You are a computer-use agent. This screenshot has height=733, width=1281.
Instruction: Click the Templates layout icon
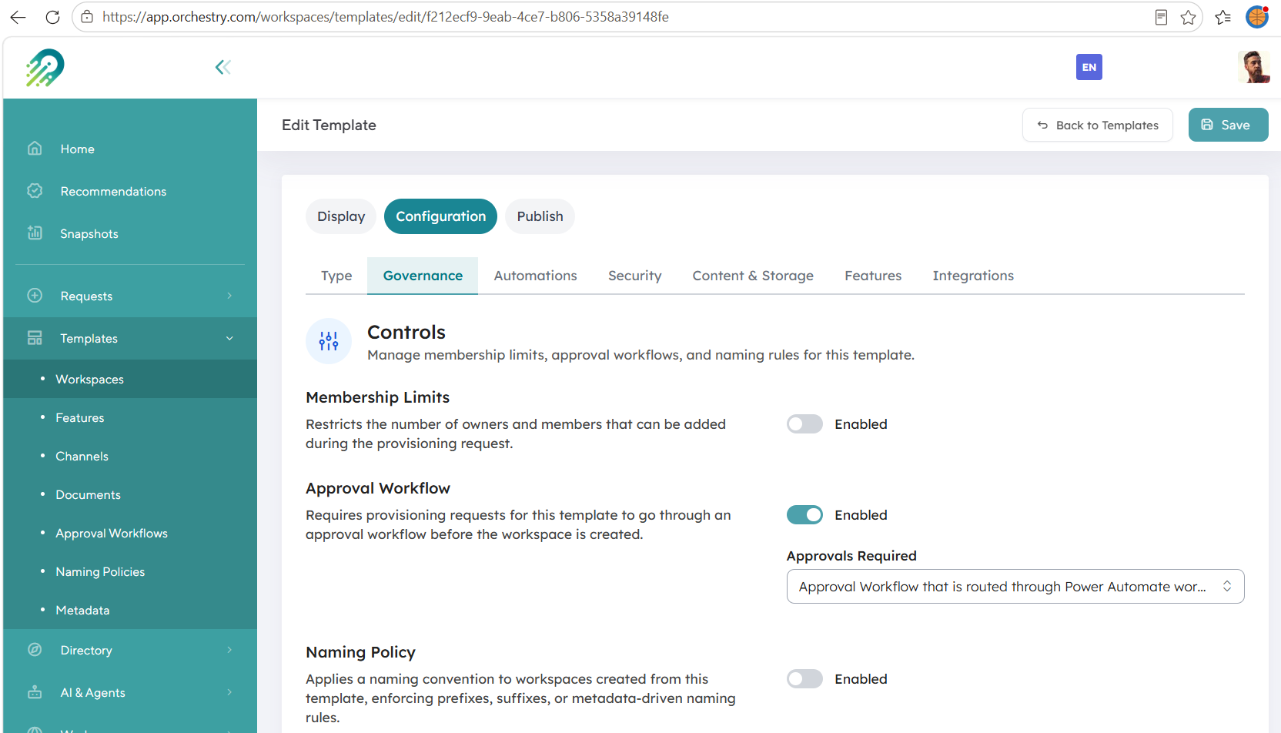[35, 338]
